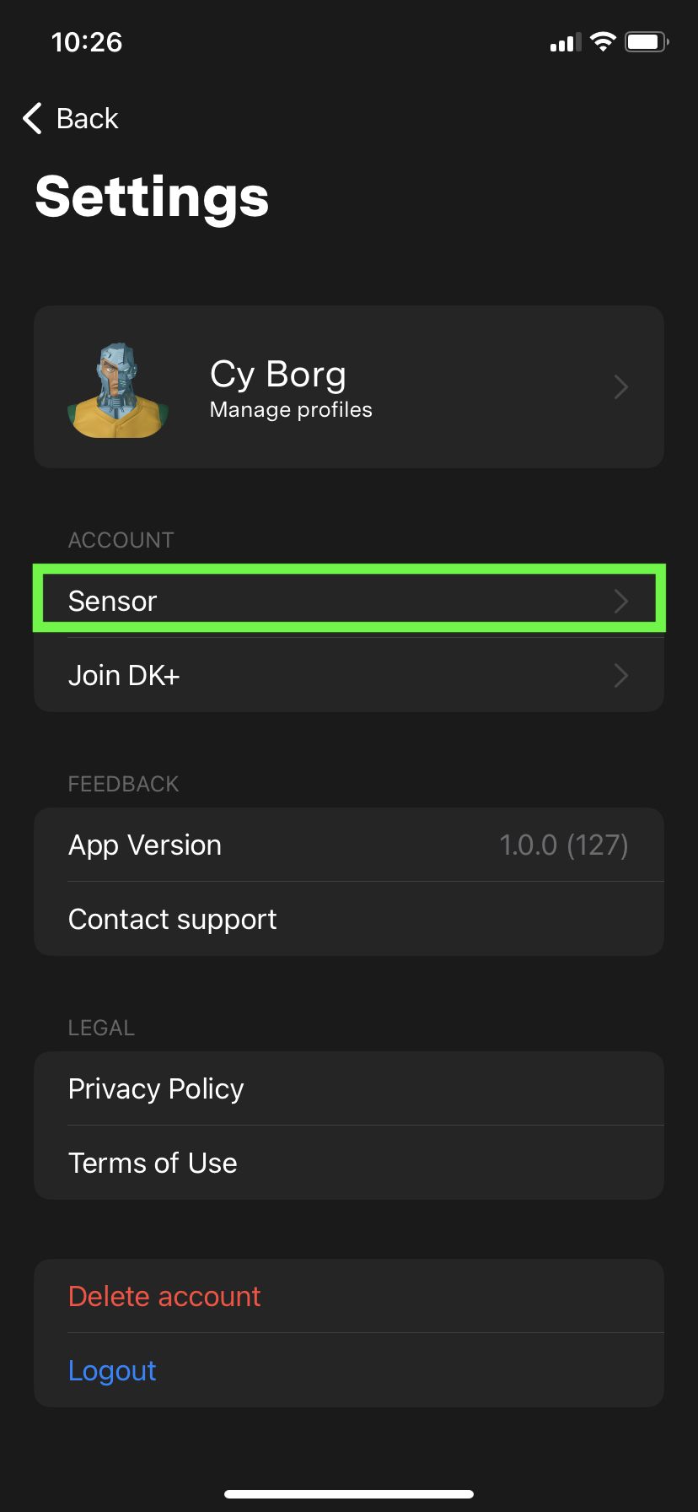The image size is (698, 1512).
Task: View the Privacy Policy
Action: click(x=156, y=1089)
